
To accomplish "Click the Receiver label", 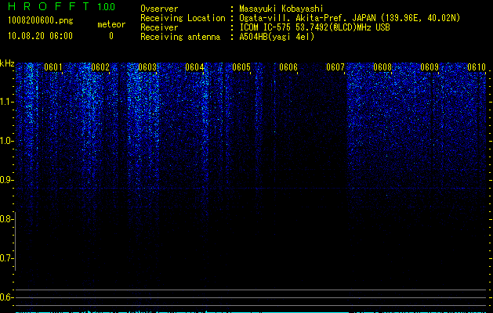I will point(159,27).
